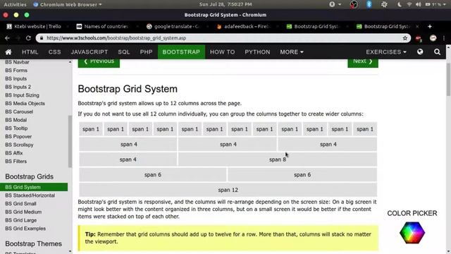Viewport: 451px width, 254px height.
Task: Open the search magnifier icon
Action: (x=437, y=52)
